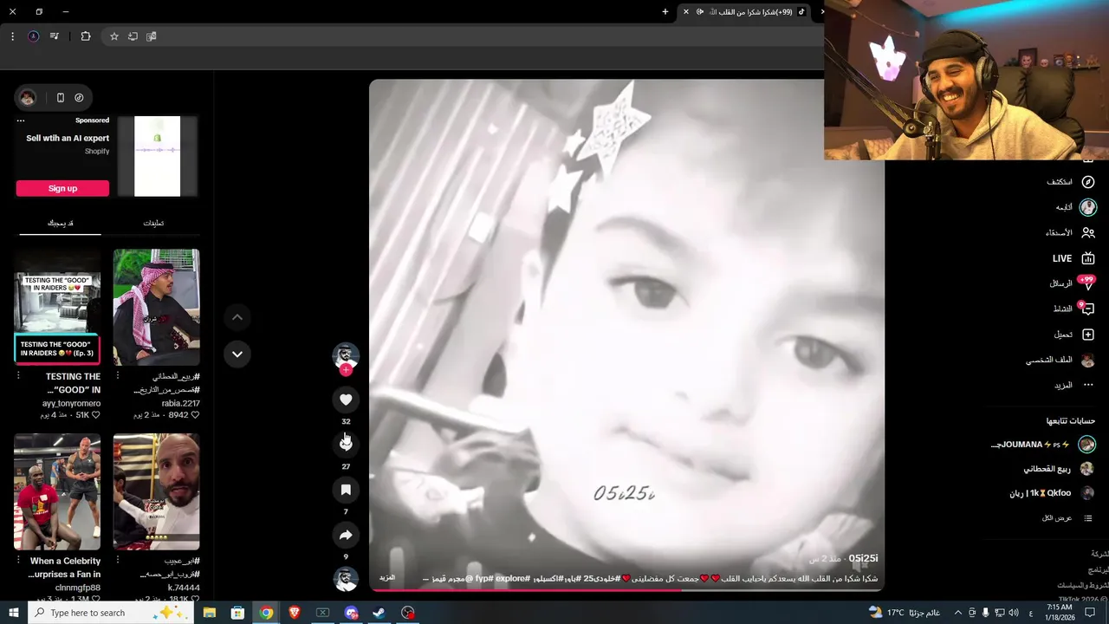
Task: Switch to the Comments (تعليقات) tab
Action: pos(153,223)
